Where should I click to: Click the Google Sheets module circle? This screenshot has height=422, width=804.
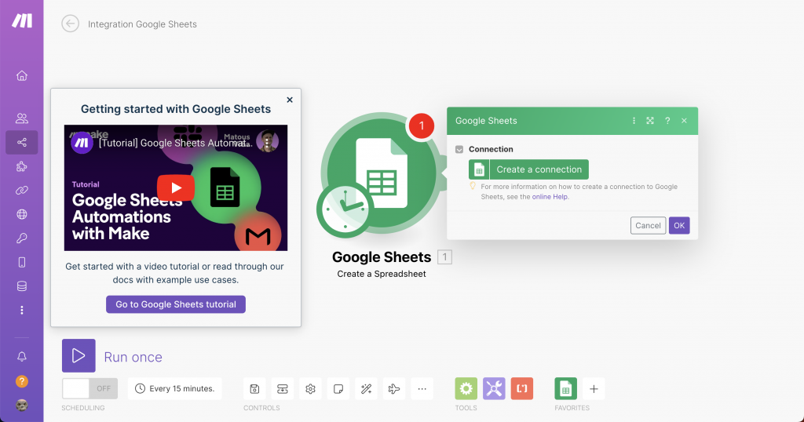pos(382,173)
